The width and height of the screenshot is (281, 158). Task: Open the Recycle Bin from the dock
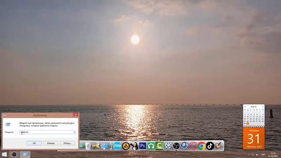point(88,146)
